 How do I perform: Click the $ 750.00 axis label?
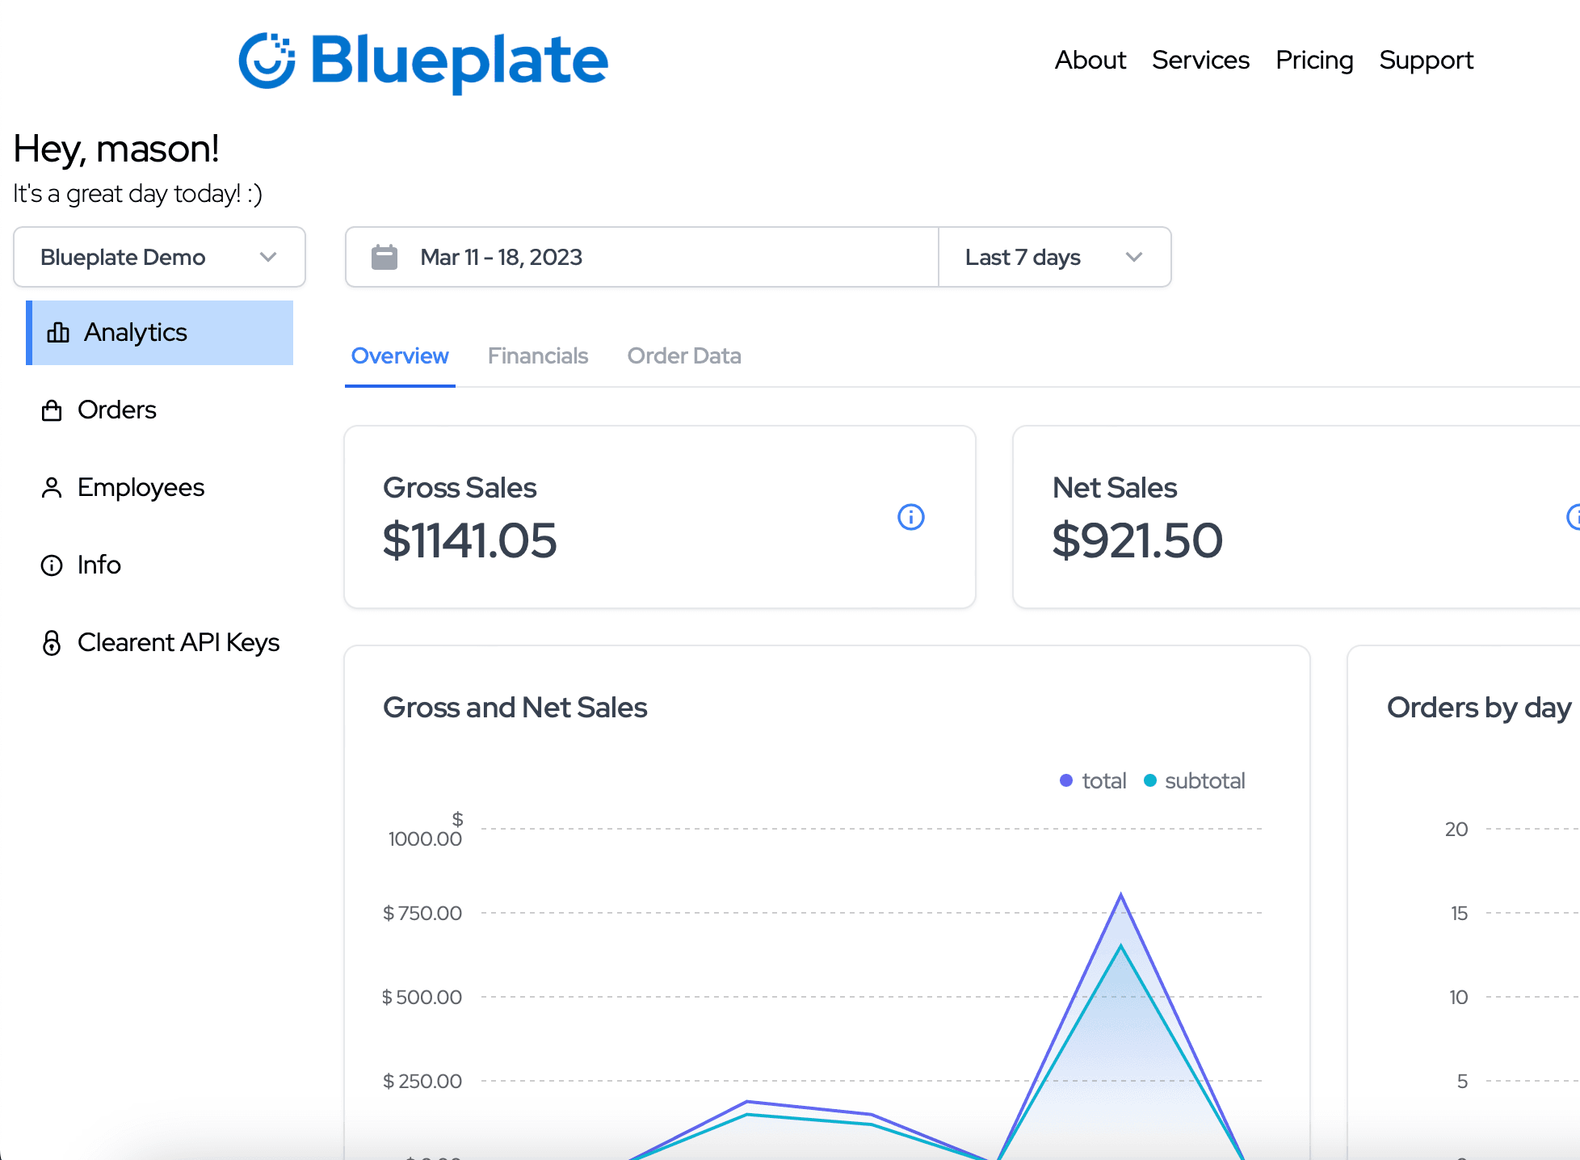pyautogui.click(x=422, y=913)
